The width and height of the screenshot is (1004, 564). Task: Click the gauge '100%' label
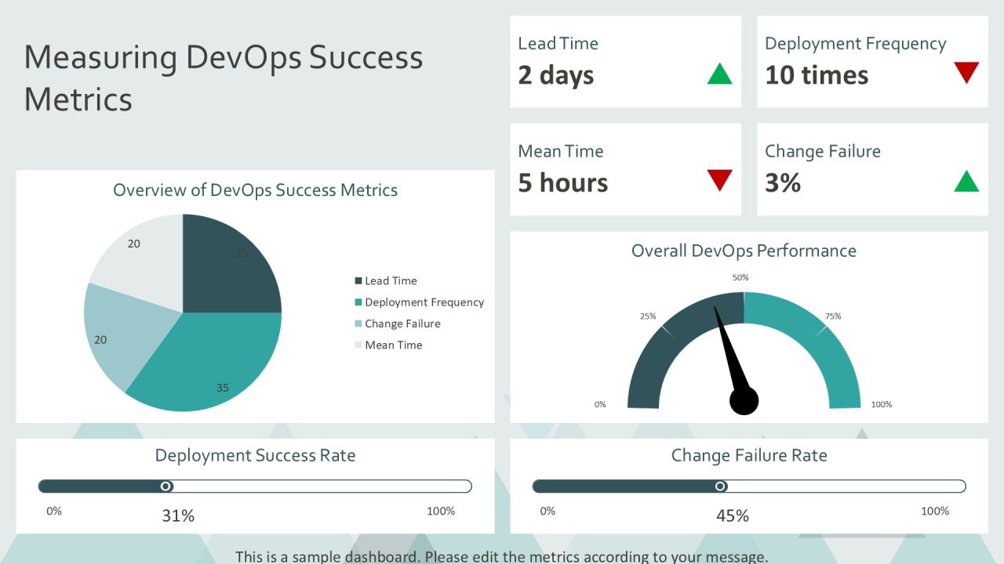882,404
